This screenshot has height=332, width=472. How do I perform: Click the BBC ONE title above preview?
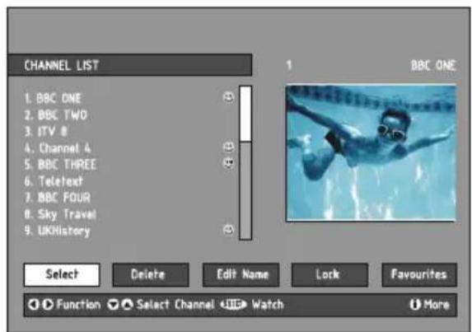pyautogui.click(x=433, y=65)
